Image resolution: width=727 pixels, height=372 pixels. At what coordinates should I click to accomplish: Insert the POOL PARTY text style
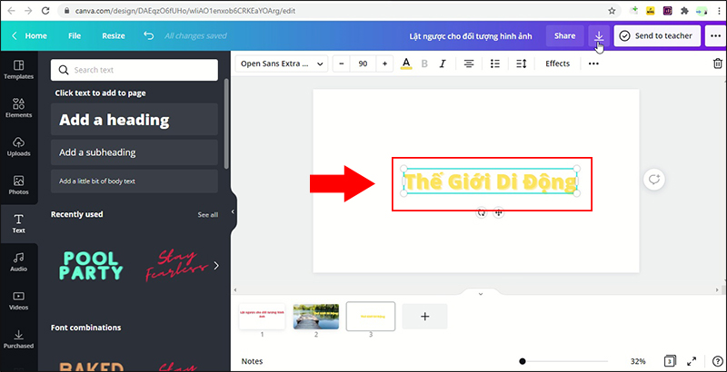(91, 266)
